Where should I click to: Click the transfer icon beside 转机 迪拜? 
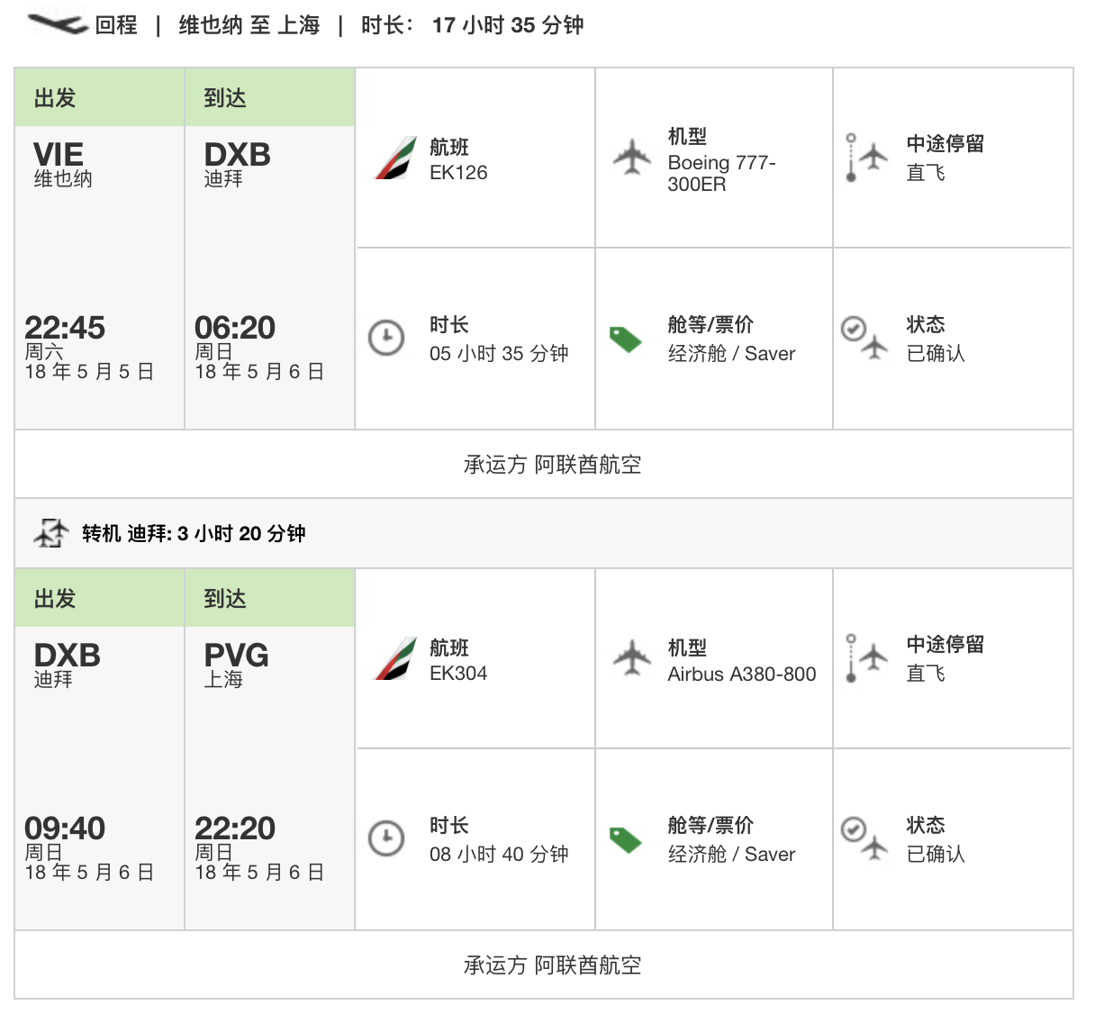point(51,533)
